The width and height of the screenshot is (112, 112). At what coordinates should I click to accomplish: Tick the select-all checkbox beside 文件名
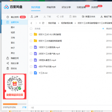point(31,29)
